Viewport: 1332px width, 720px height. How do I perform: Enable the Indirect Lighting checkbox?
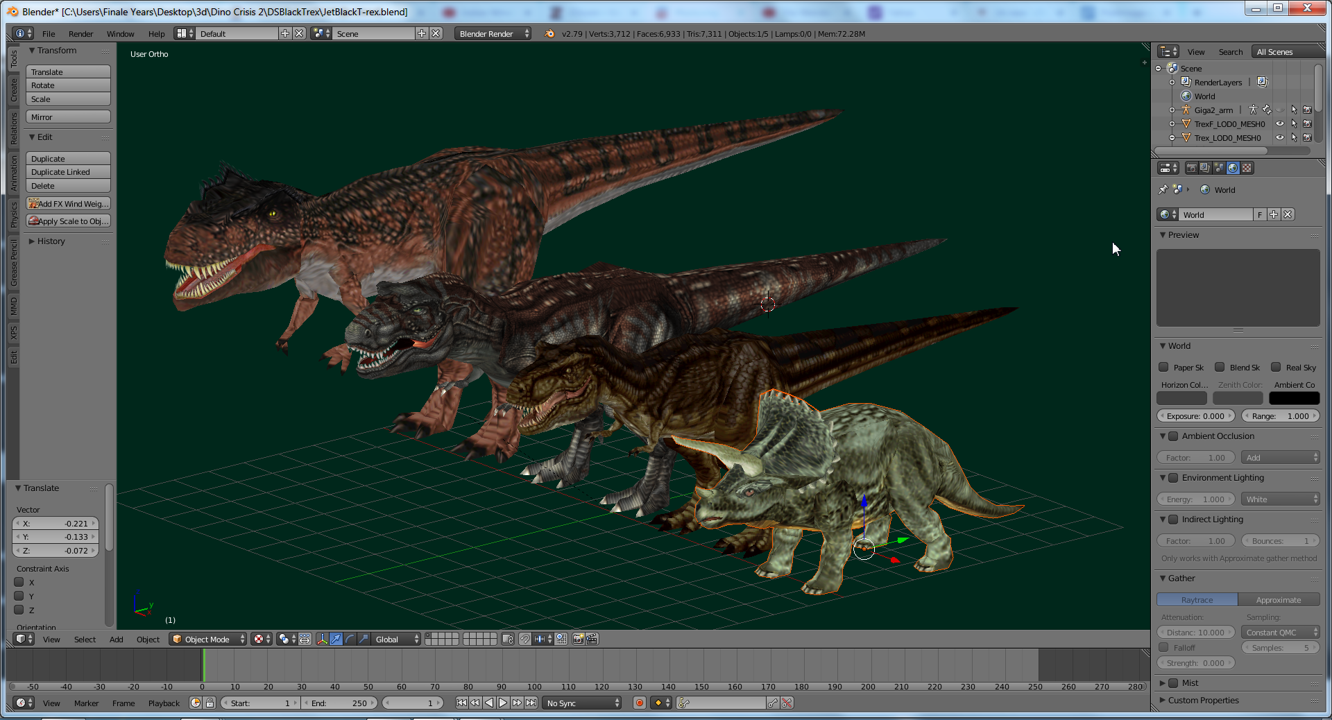(x=1173, y=519)
